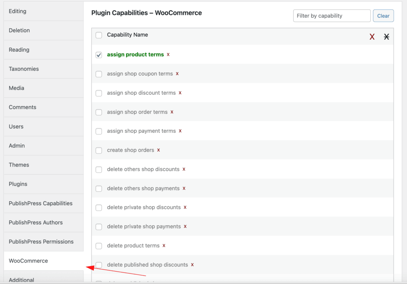Click red x beside delete published shop discounts
This screenshot has width=407, height=284.
192,265
